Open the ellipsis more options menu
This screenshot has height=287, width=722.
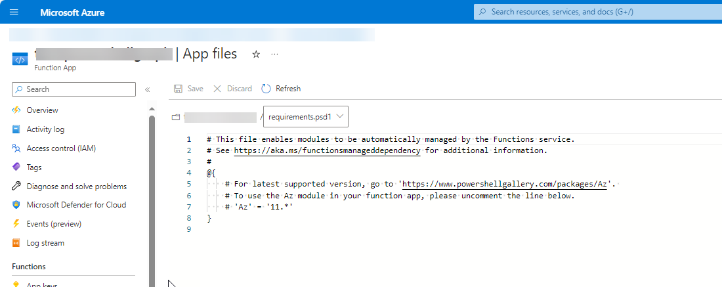click(x=274, y=55)
